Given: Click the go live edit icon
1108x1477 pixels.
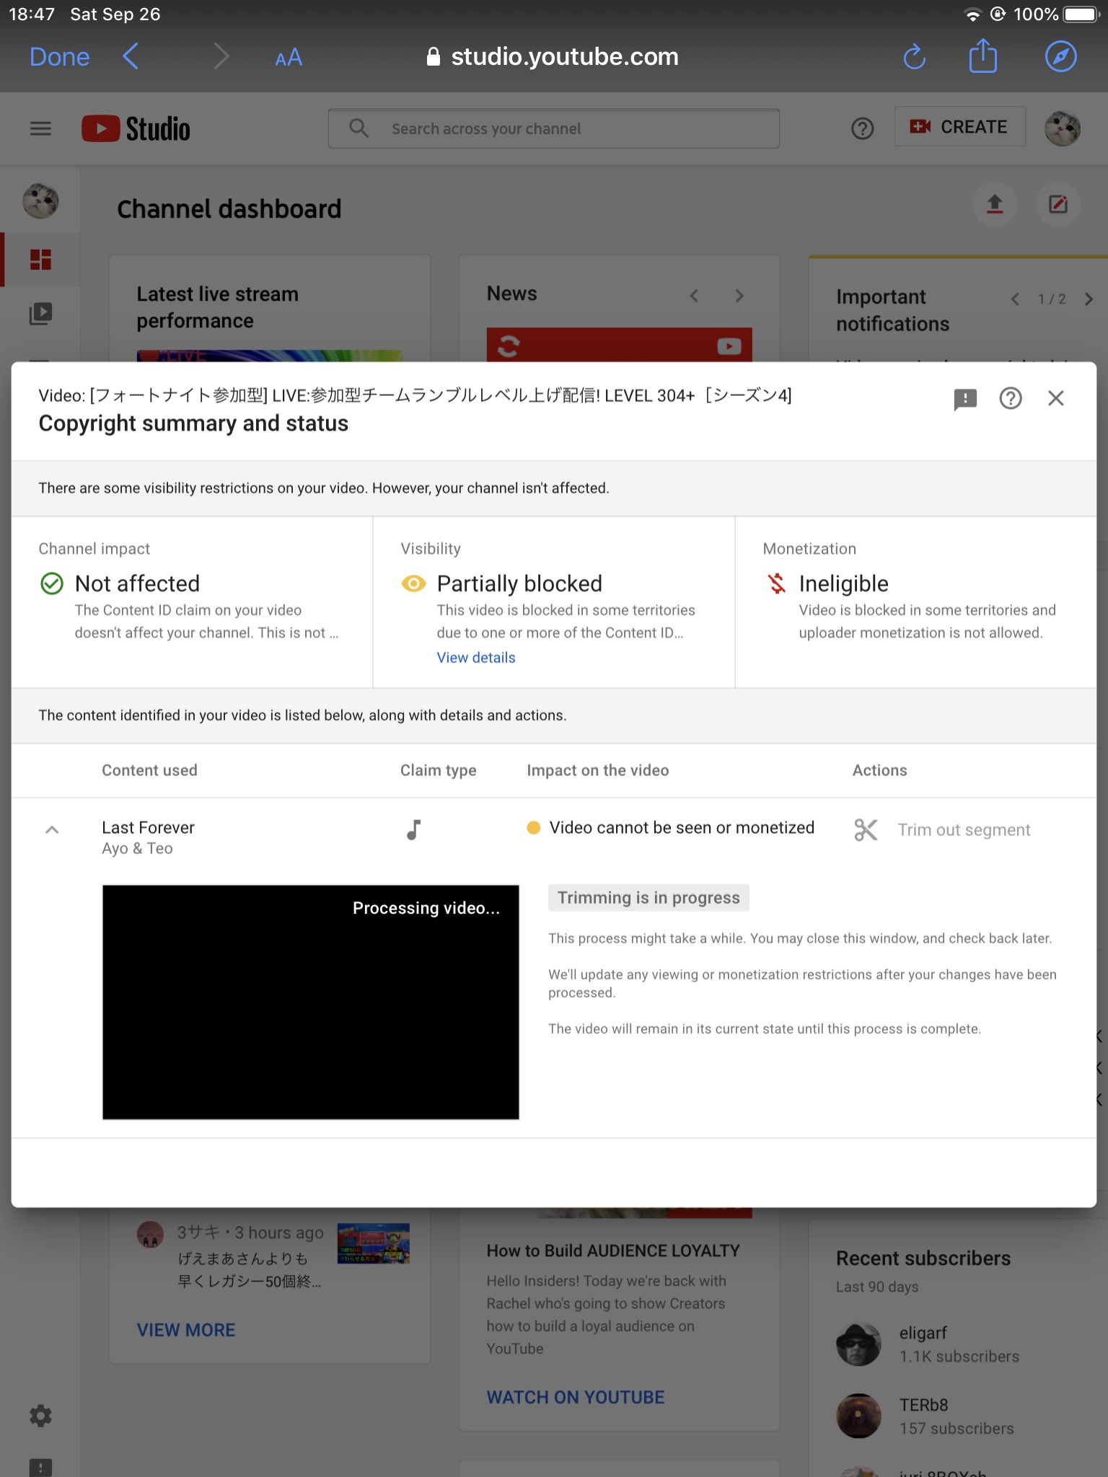Looking at the screenshot, I should [x=1058, y=205].
